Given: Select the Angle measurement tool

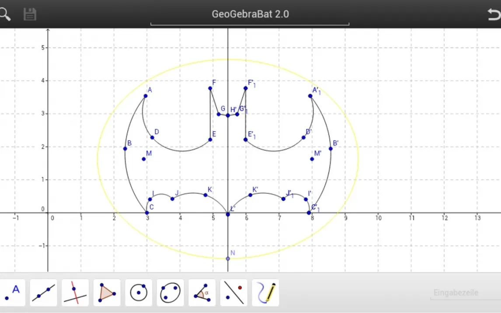Looking at the screenshot, I should (x=202, y=292).
